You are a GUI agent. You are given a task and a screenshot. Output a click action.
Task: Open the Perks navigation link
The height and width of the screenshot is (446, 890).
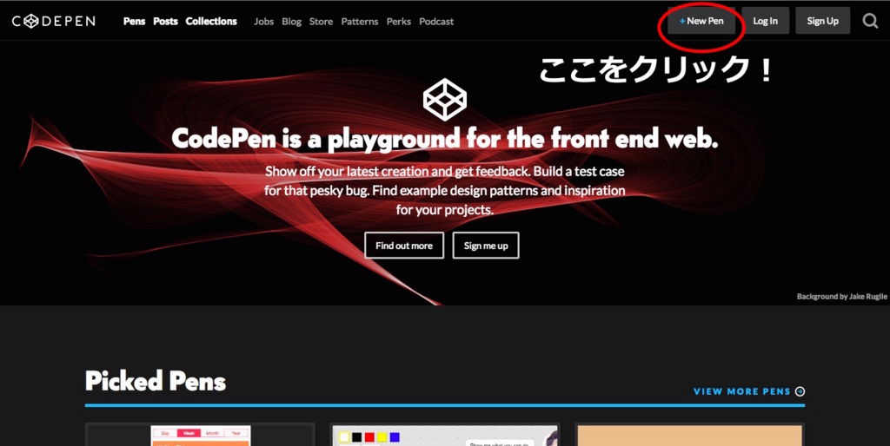coord(398,22)
